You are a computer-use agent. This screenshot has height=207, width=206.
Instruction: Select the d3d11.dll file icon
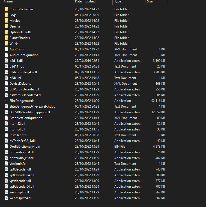(6, 60)
